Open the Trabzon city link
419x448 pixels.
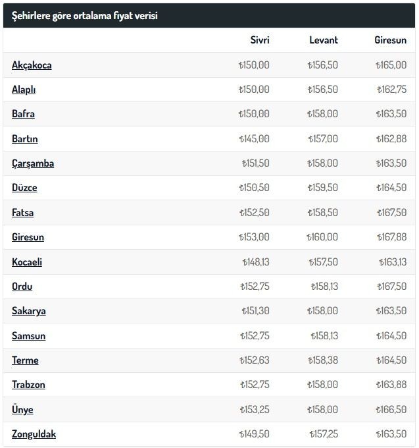tap(28, 385)
